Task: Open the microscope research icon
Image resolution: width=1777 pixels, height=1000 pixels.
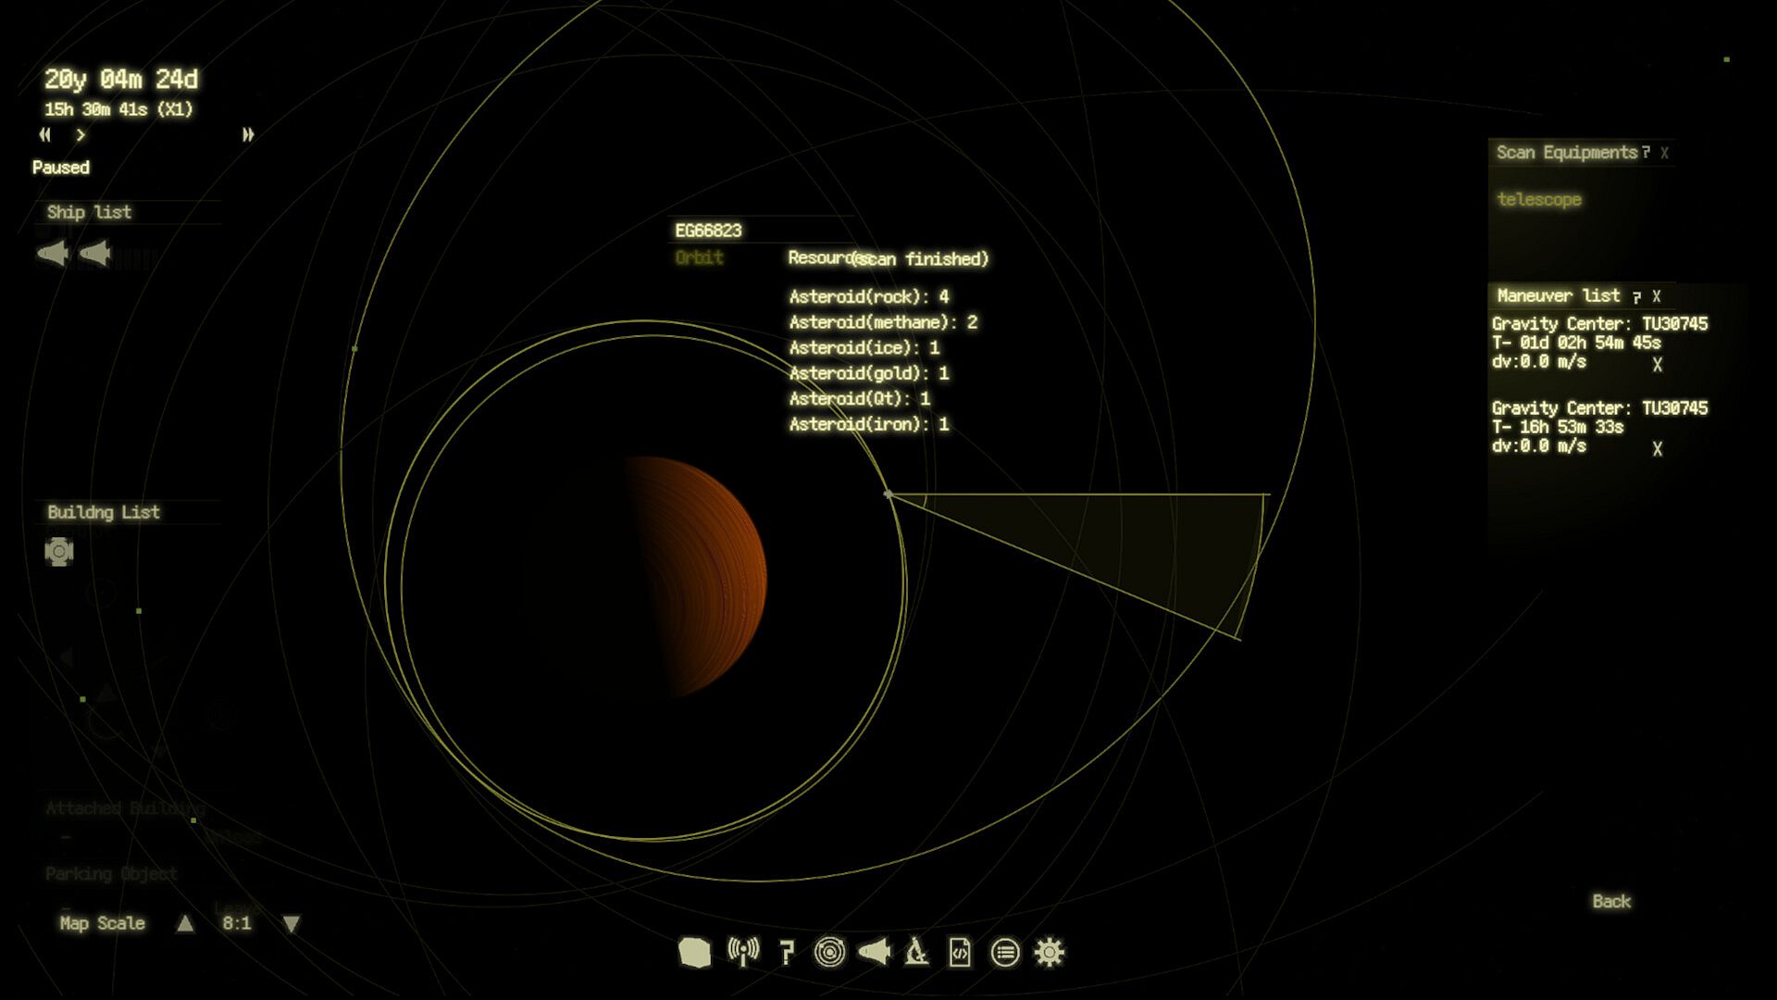Action: [916, 952]
